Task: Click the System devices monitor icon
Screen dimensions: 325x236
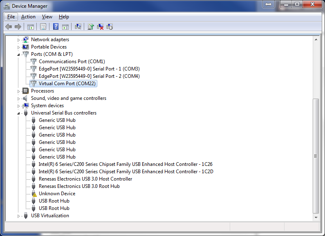Action: tap(26, 106)
